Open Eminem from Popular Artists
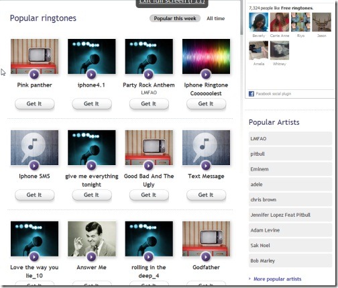This screenshot has height=288, width=338. [290, 169]
